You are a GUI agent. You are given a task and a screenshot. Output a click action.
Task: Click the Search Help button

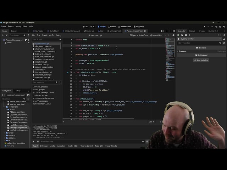coord(156,35)
